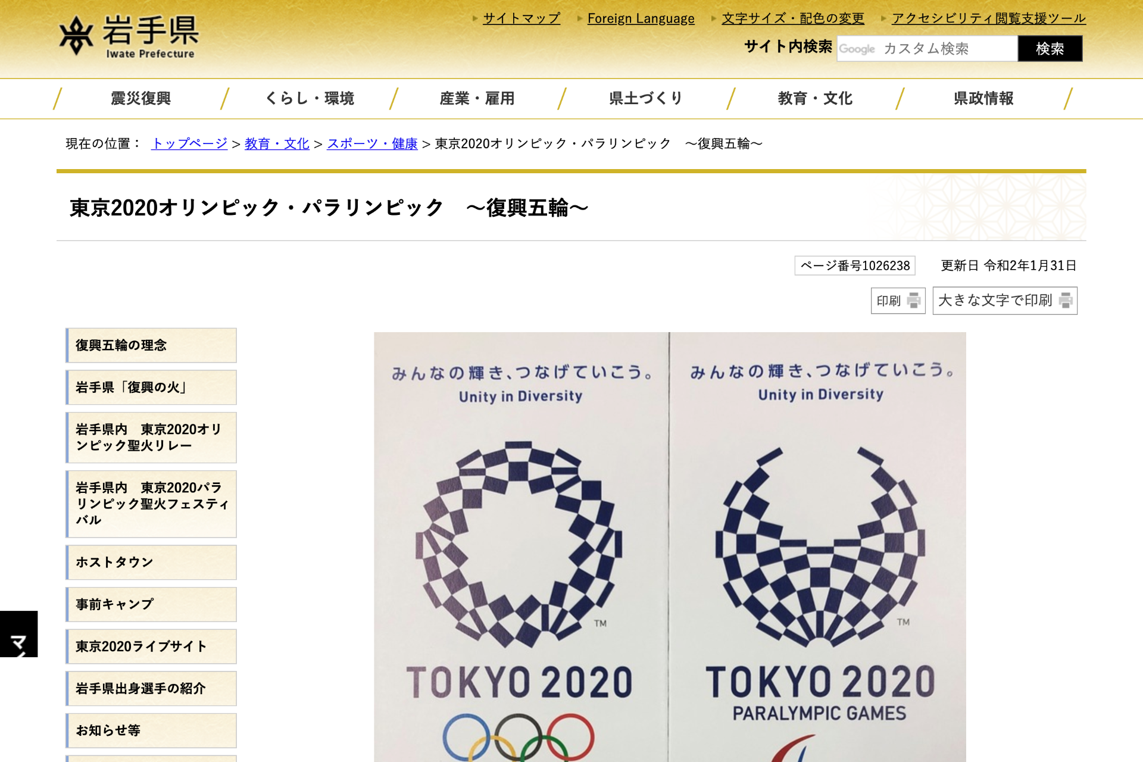Viewport: 1143px width, 762px height.
Task: Open the Foreign Language link
Action: [641, 18]
